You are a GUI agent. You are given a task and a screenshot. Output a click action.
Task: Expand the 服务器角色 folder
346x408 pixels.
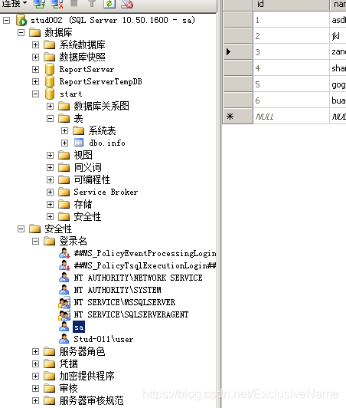point(35,351)
